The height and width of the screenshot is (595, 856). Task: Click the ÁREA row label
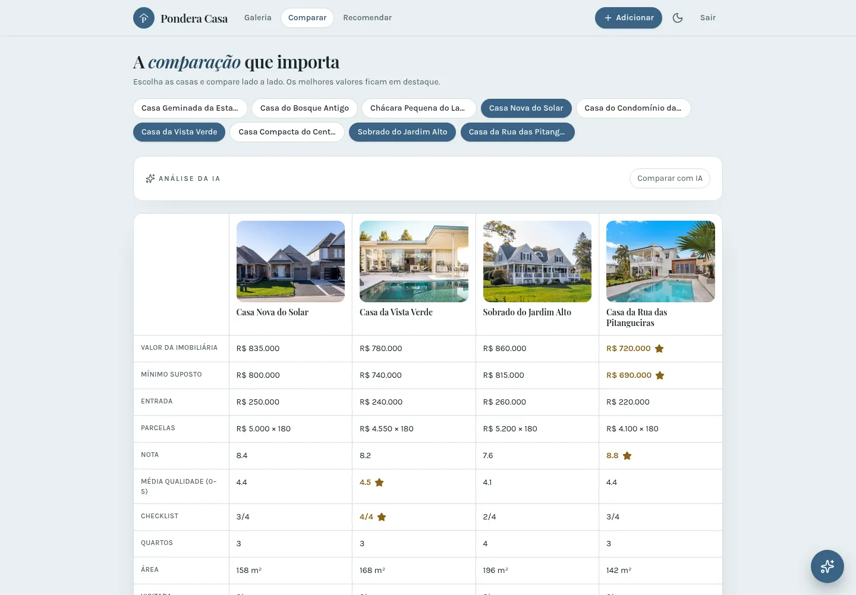point(150,569)
